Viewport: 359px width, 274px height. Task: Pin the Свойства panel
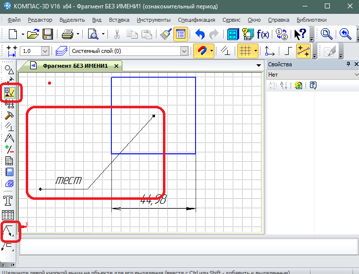pyautogui.click(x=348, y=65)
